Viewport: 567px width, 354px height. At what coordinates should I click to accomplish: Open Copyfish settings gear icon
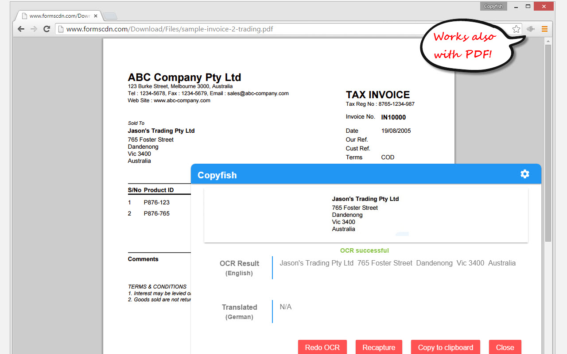(525, 174)
